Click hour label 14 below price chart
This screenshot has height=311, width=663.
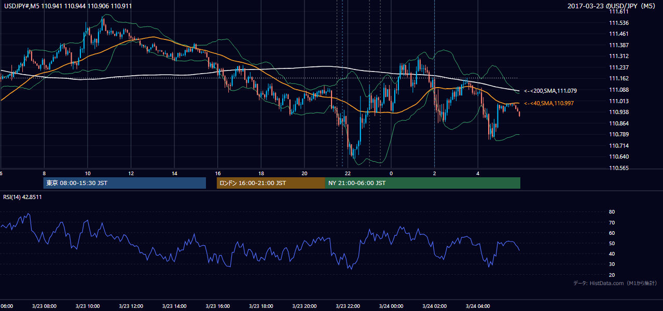tap(174, 174)
